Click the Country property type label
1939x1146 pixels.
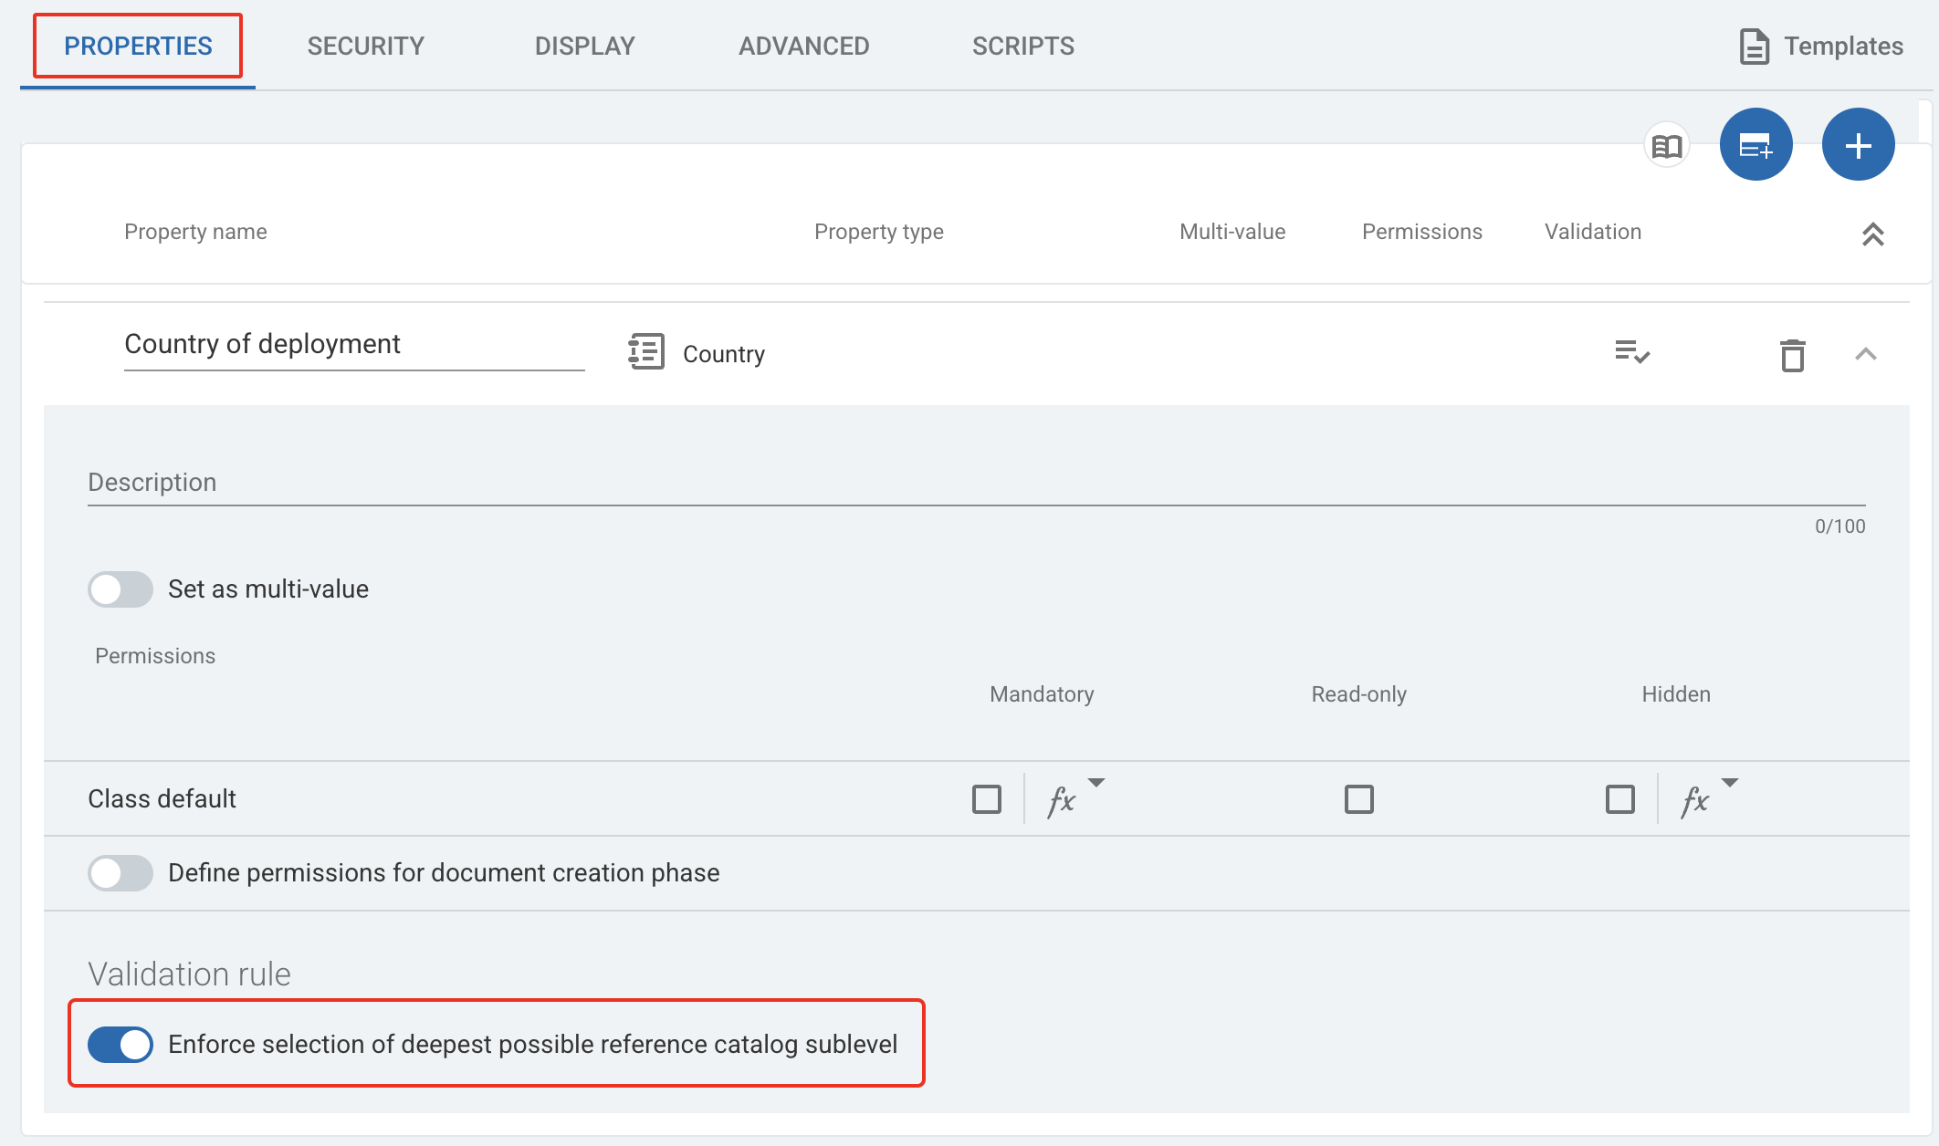coord(724,354)
